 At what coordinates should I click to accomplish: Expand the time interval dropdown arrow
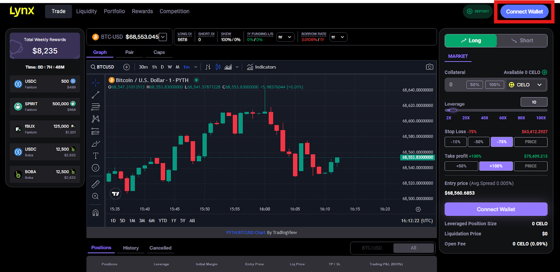[196, 67]
